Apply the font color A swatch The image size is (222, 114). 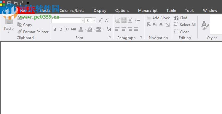coord(81,29)
